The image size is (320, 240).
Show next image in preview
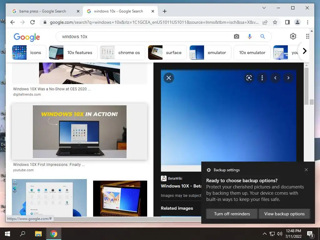tap(288, 78)
